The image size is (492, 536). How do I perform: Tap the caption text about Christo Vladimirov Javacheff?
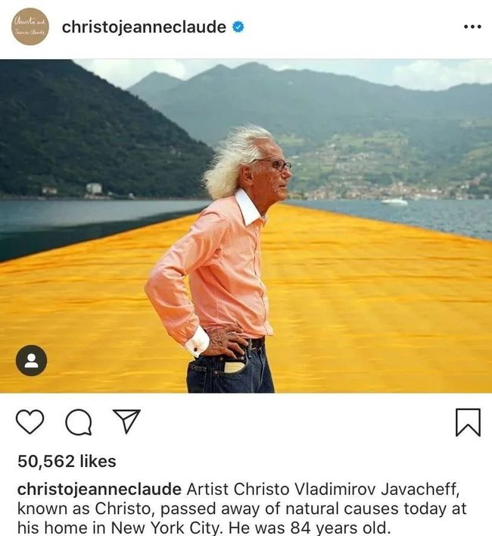coord(242,508)
